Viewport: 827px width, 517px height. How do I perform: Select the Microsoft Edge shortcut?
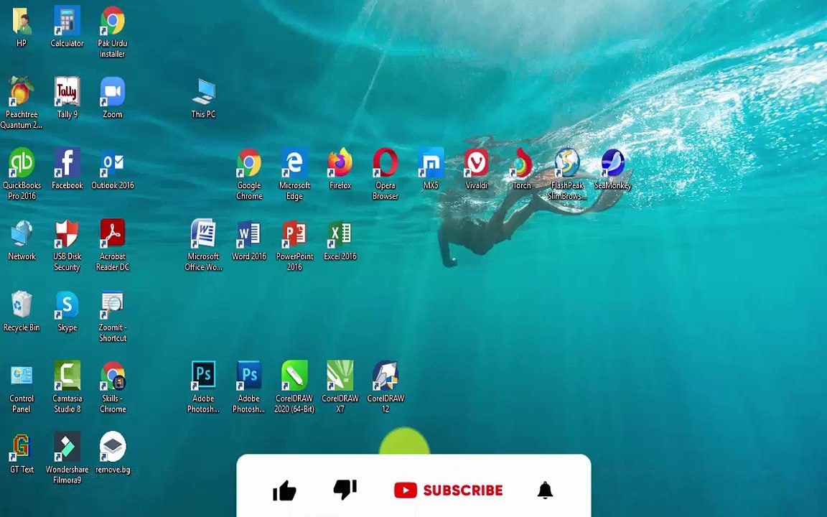[x=294, y=163]
